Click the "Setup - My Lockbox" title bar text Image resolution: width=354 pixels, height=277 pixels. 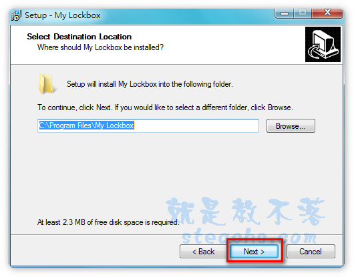63,15
